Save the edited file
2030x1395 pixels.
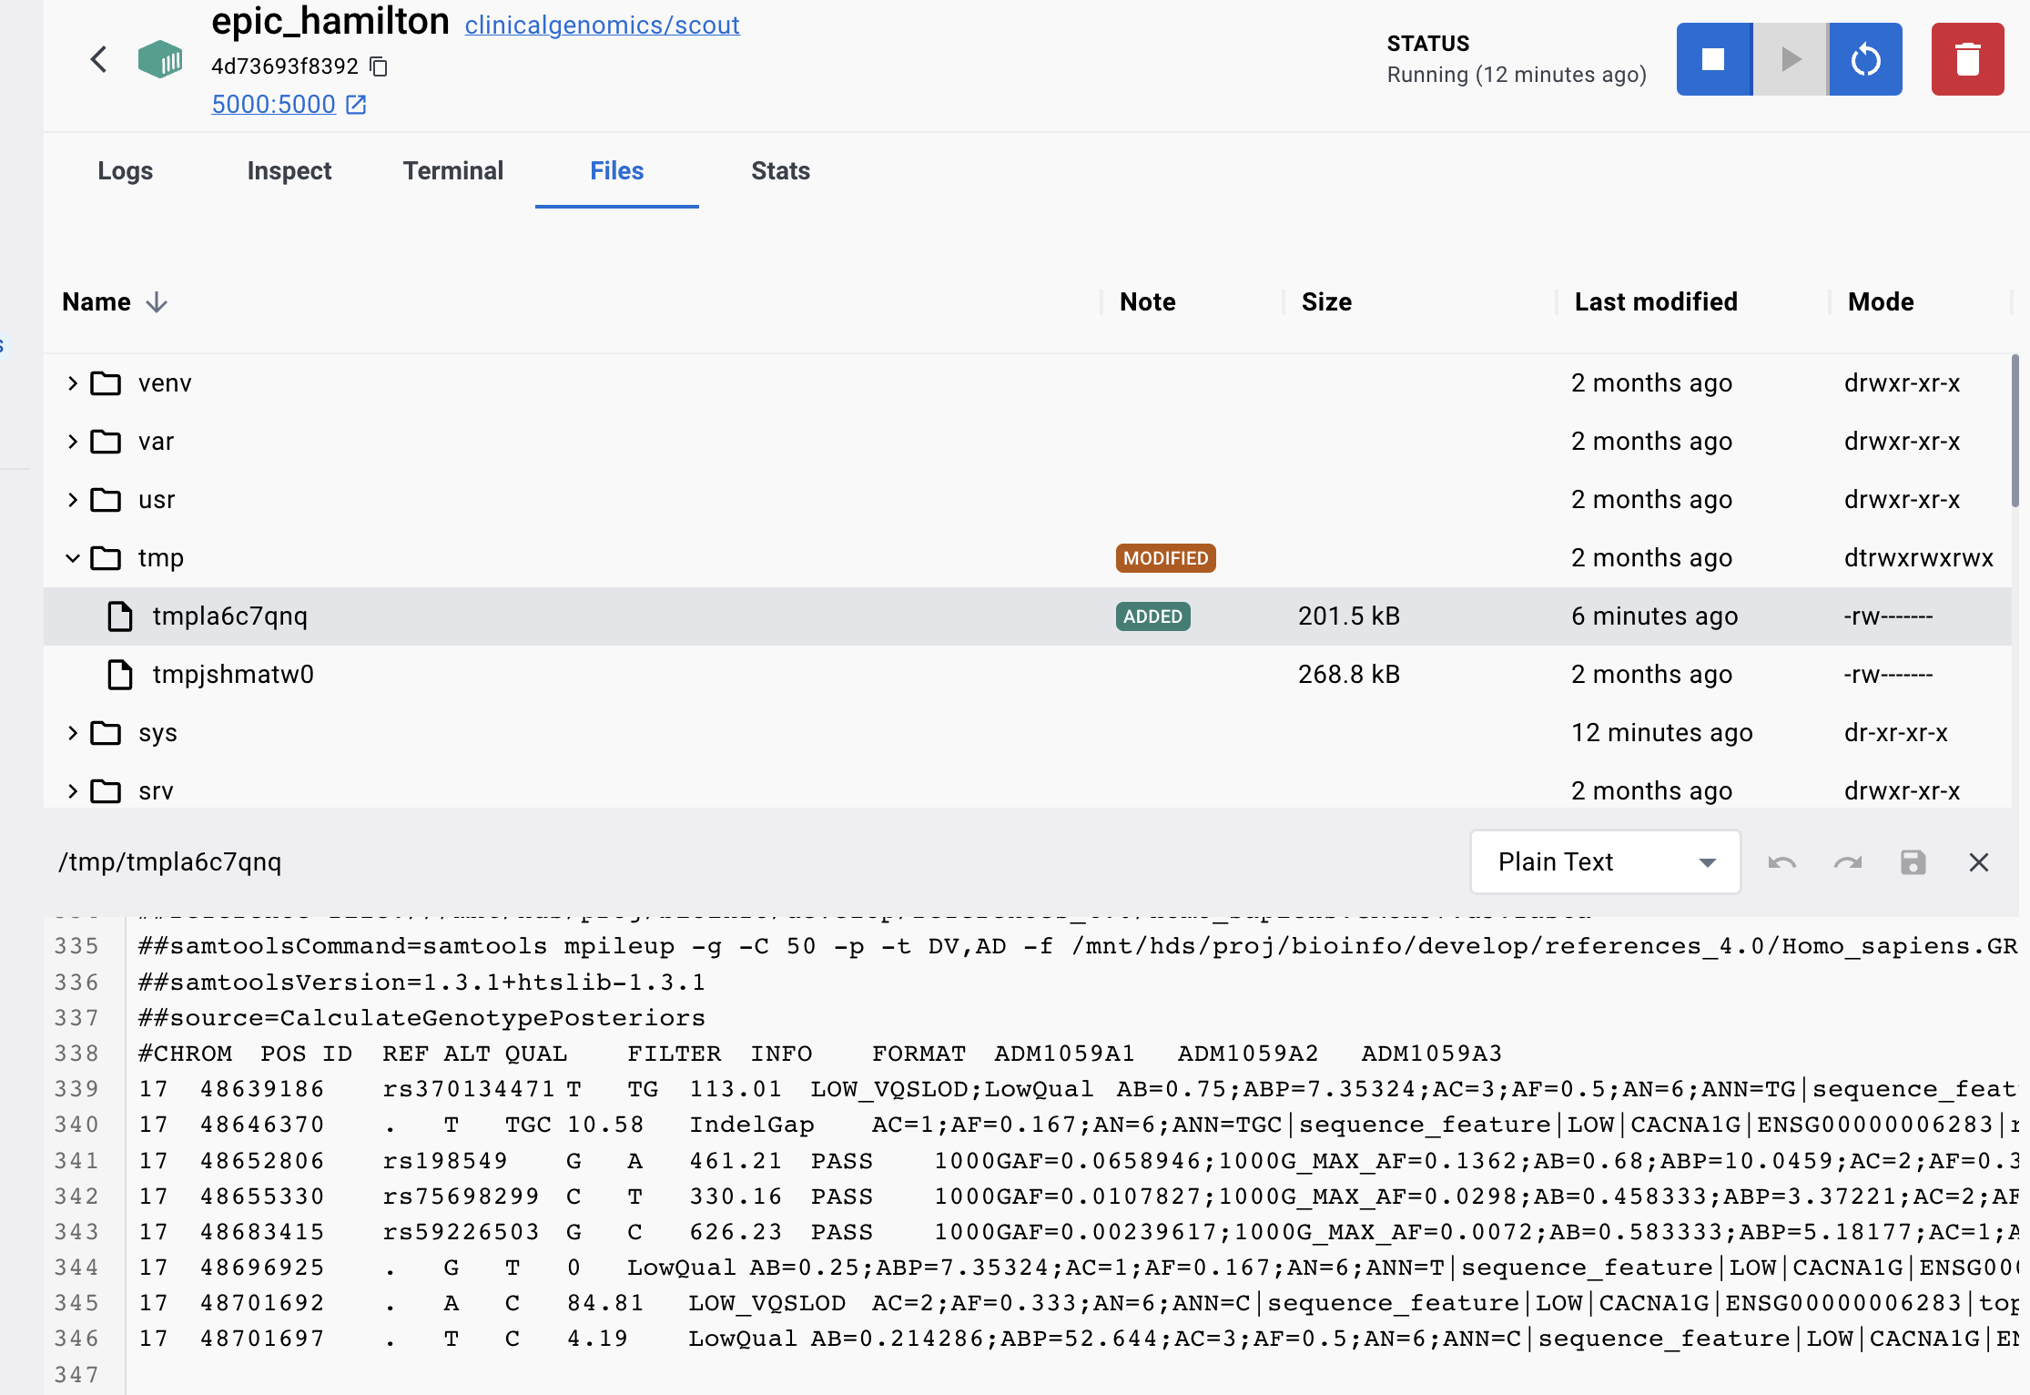[x=1913, y=861]
